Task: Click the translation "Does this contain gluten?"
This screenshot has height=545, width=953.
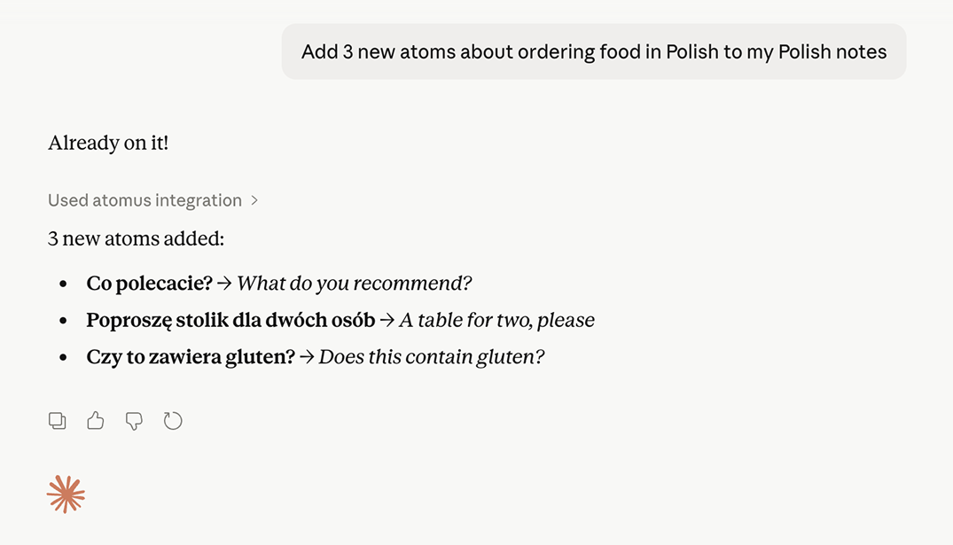Action: coord(431,357)
